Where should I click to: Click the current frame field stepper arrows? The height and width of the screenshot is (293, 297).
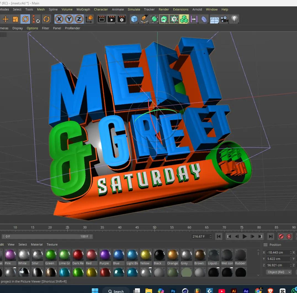[x=210, y=236]
